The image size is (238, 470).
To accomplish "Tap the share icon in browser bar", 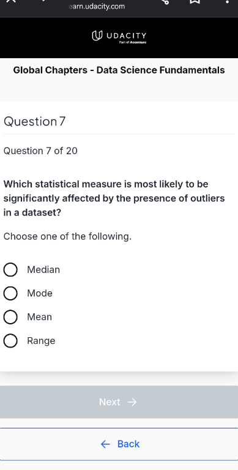I will [x=165, y=1].
